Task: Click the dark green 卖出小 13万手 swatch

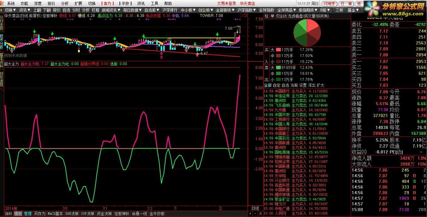Action: 278,79
